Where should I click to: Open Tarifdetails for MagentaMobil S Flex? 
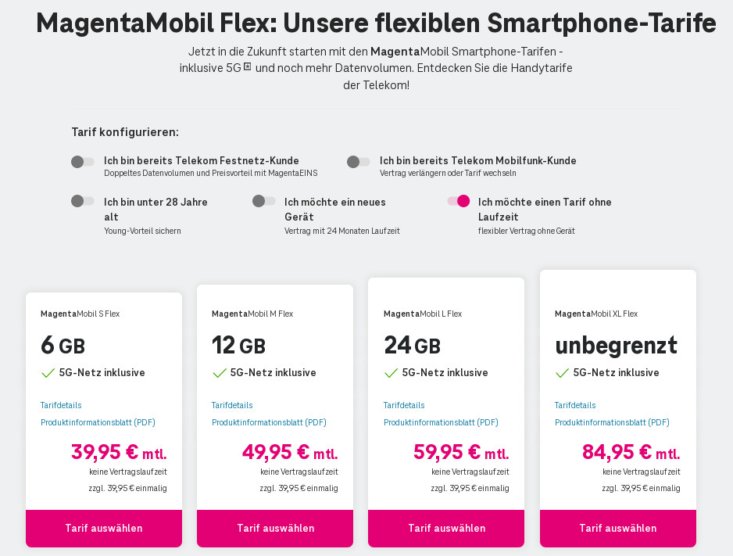click(x=61, y=405)
